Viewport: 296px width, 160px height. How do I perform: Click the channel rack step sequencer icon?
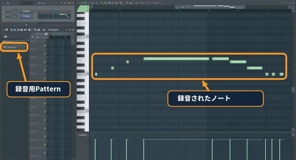click(x=69, y=3)
